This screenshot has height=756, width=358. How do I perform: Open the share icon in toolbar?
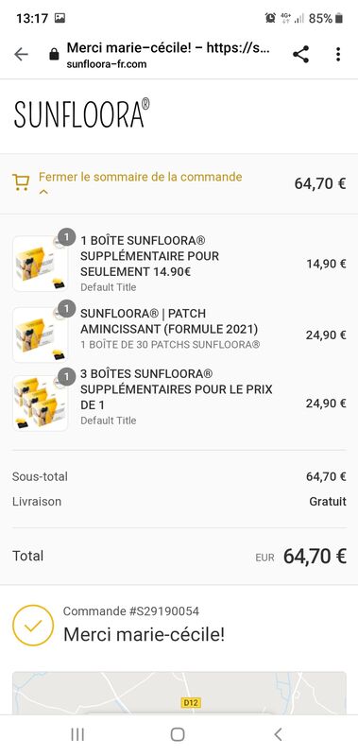pyautogui.click(x=301, y=55)
